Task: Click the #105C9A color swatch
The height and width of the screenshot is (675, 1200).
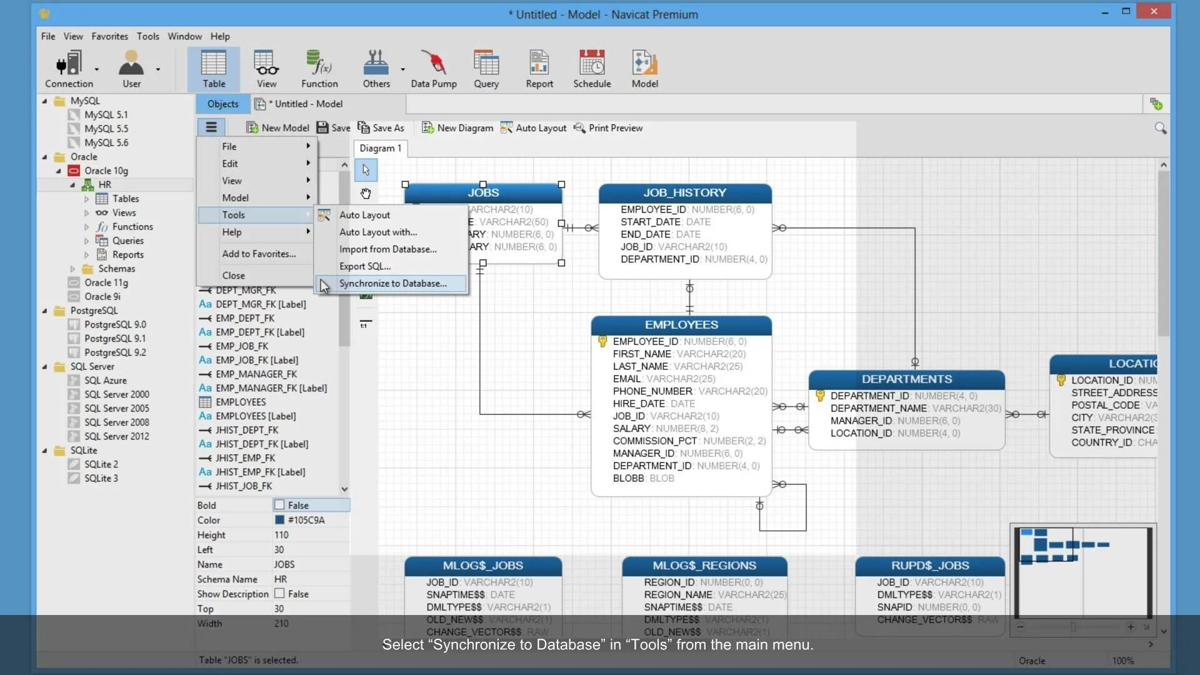Action: pos(279,520)
